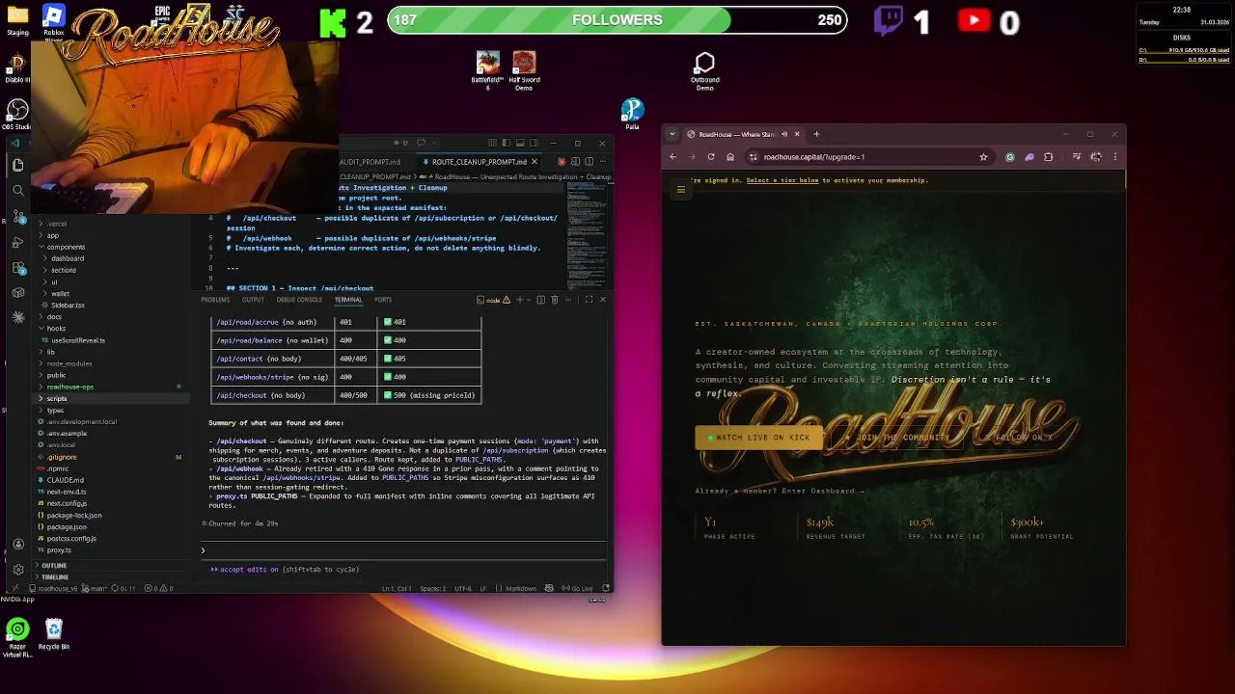Switch to the PROBLEMS panel tab
This screenshot has height=694, width=1235.
pos(215,300)
